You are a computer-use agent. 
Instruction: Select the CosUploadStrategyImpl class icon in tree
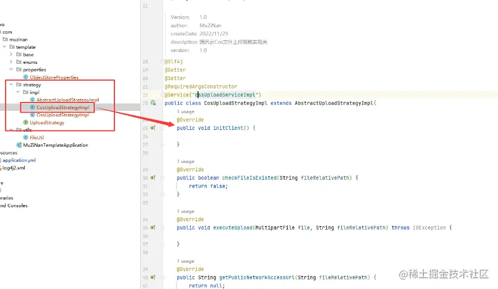tap(33, 107)
